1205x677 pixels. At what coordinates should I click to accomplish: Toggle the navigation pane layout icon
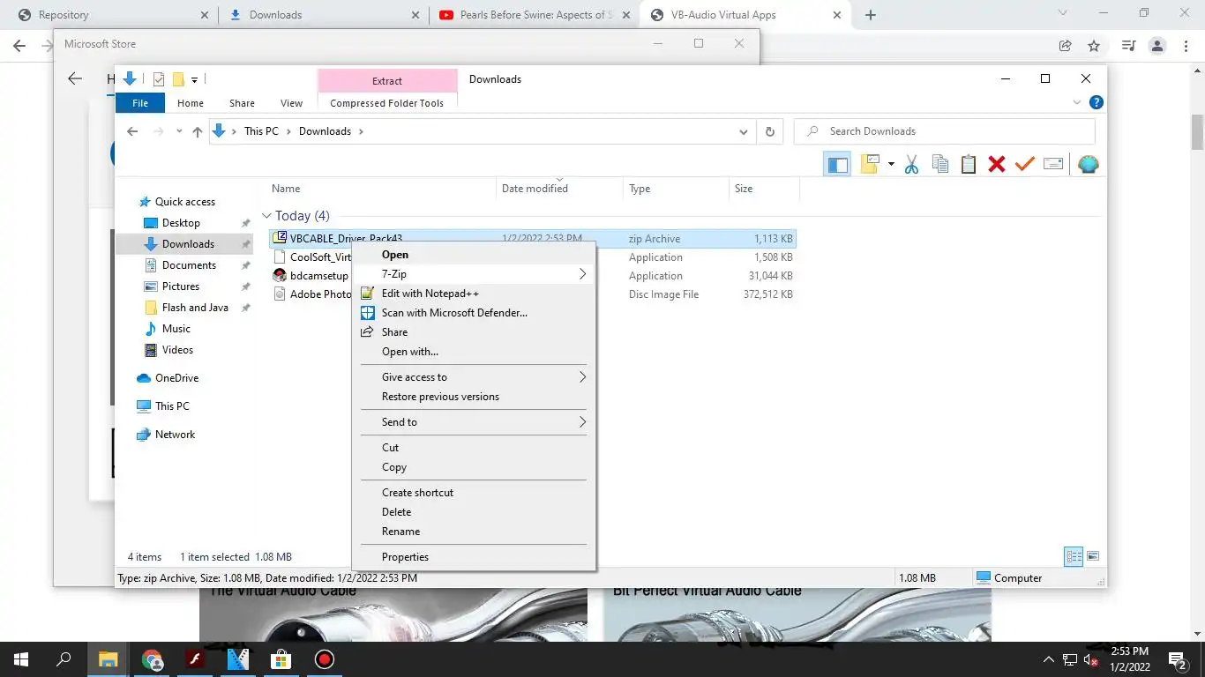837,164
